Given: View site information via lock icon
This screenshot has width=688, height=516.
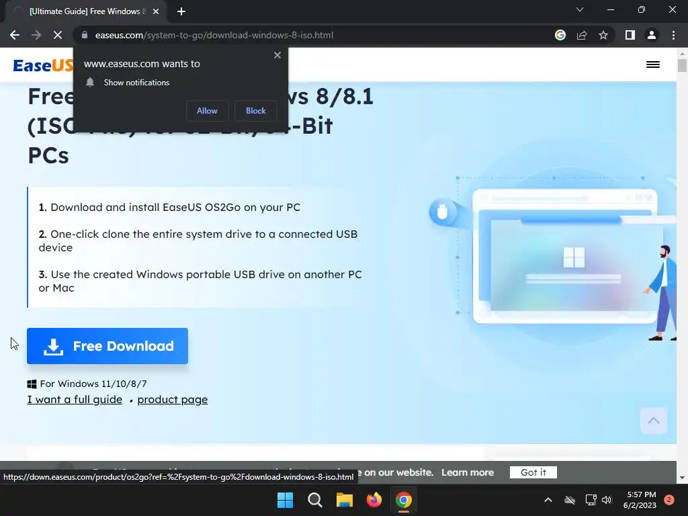Looking at the screenshot, I should (85, 35).
